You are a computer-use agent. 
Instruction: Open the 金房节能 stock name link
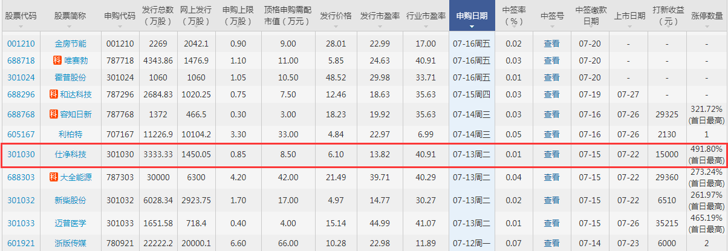point(70,44)
